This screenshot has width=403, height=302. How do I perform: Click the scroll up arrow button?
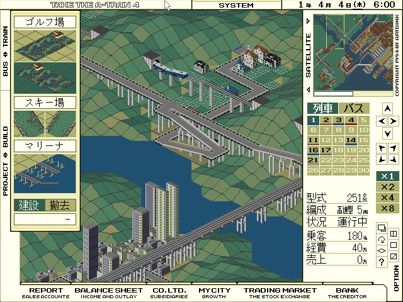(387, 108)
